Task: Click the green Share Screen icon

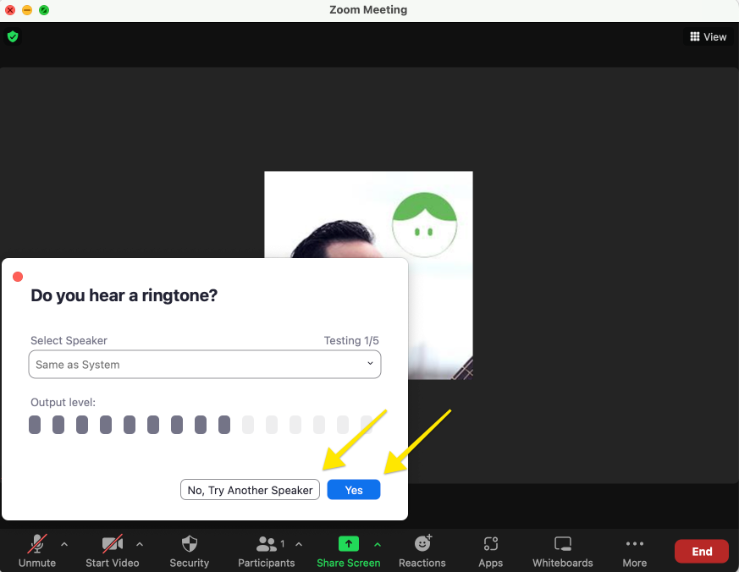Action: pos(348,544)
